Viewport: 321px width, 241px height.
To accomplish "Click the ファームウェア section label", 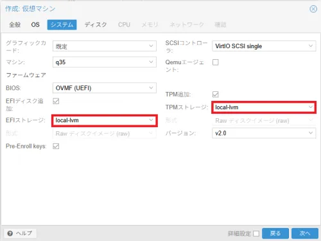I will [x=26, y=75].
